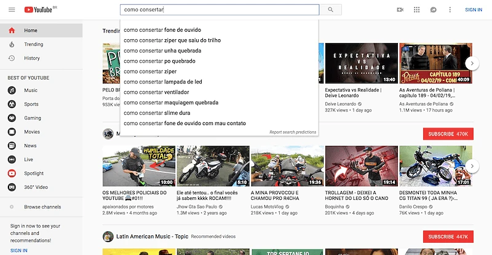Click the 360° Video icon
Image resolution: width=492 pixels, height=255 pixels.
coord(12,187)
